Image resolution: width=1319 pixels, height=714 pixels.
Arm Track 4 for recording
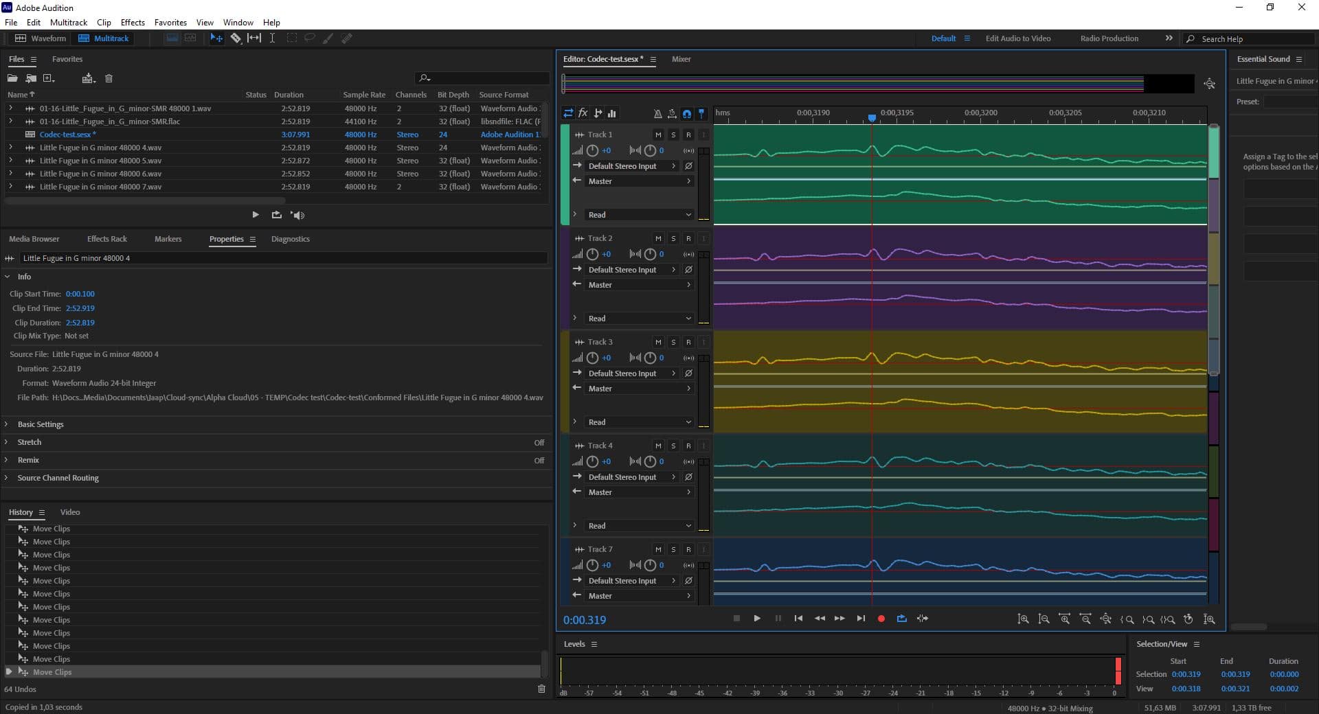click(688, 446)
